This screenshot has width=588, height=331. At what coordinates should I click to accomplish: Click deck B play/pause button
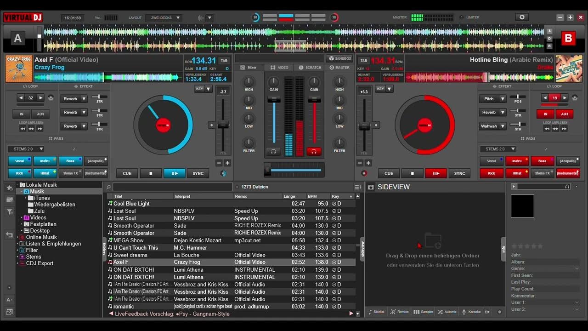[x=435, y=173]
